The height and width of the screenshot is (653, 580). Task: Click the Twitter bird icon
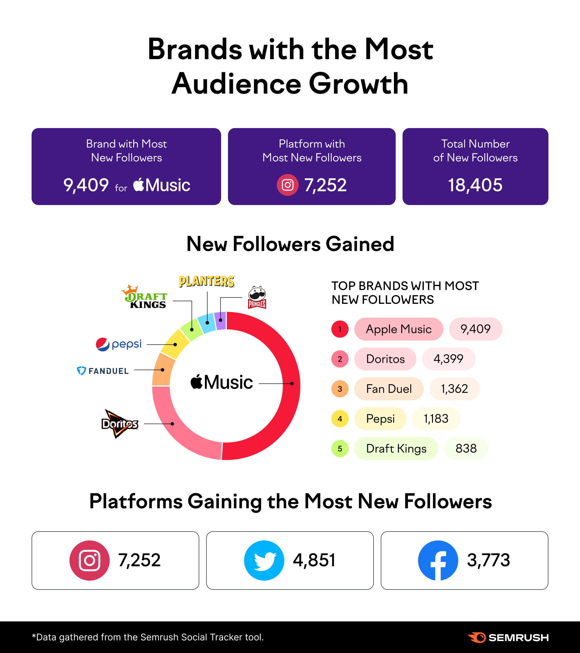pyautogui.click(x=264, y=560)
